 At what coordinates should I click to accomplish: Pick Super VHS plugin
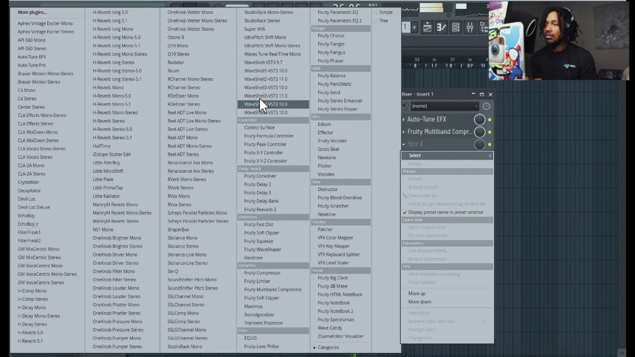[x=254, y=29]
